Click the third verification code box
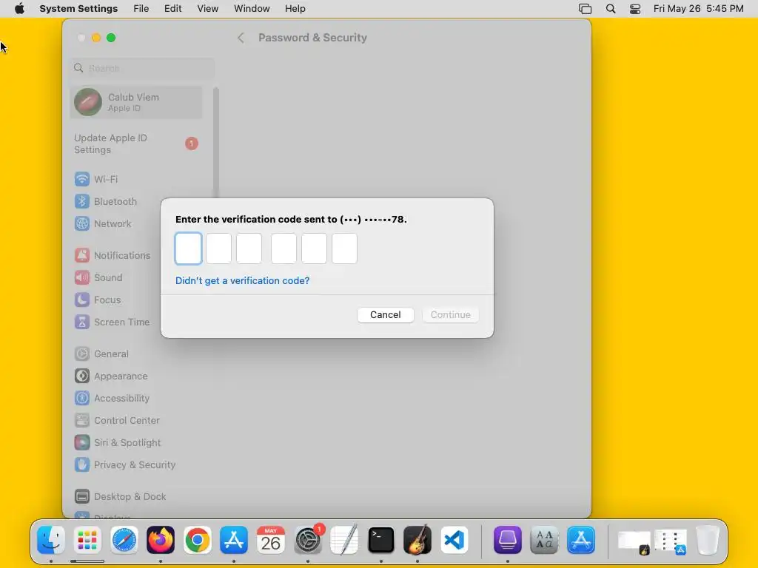 (x=249, y=248)
